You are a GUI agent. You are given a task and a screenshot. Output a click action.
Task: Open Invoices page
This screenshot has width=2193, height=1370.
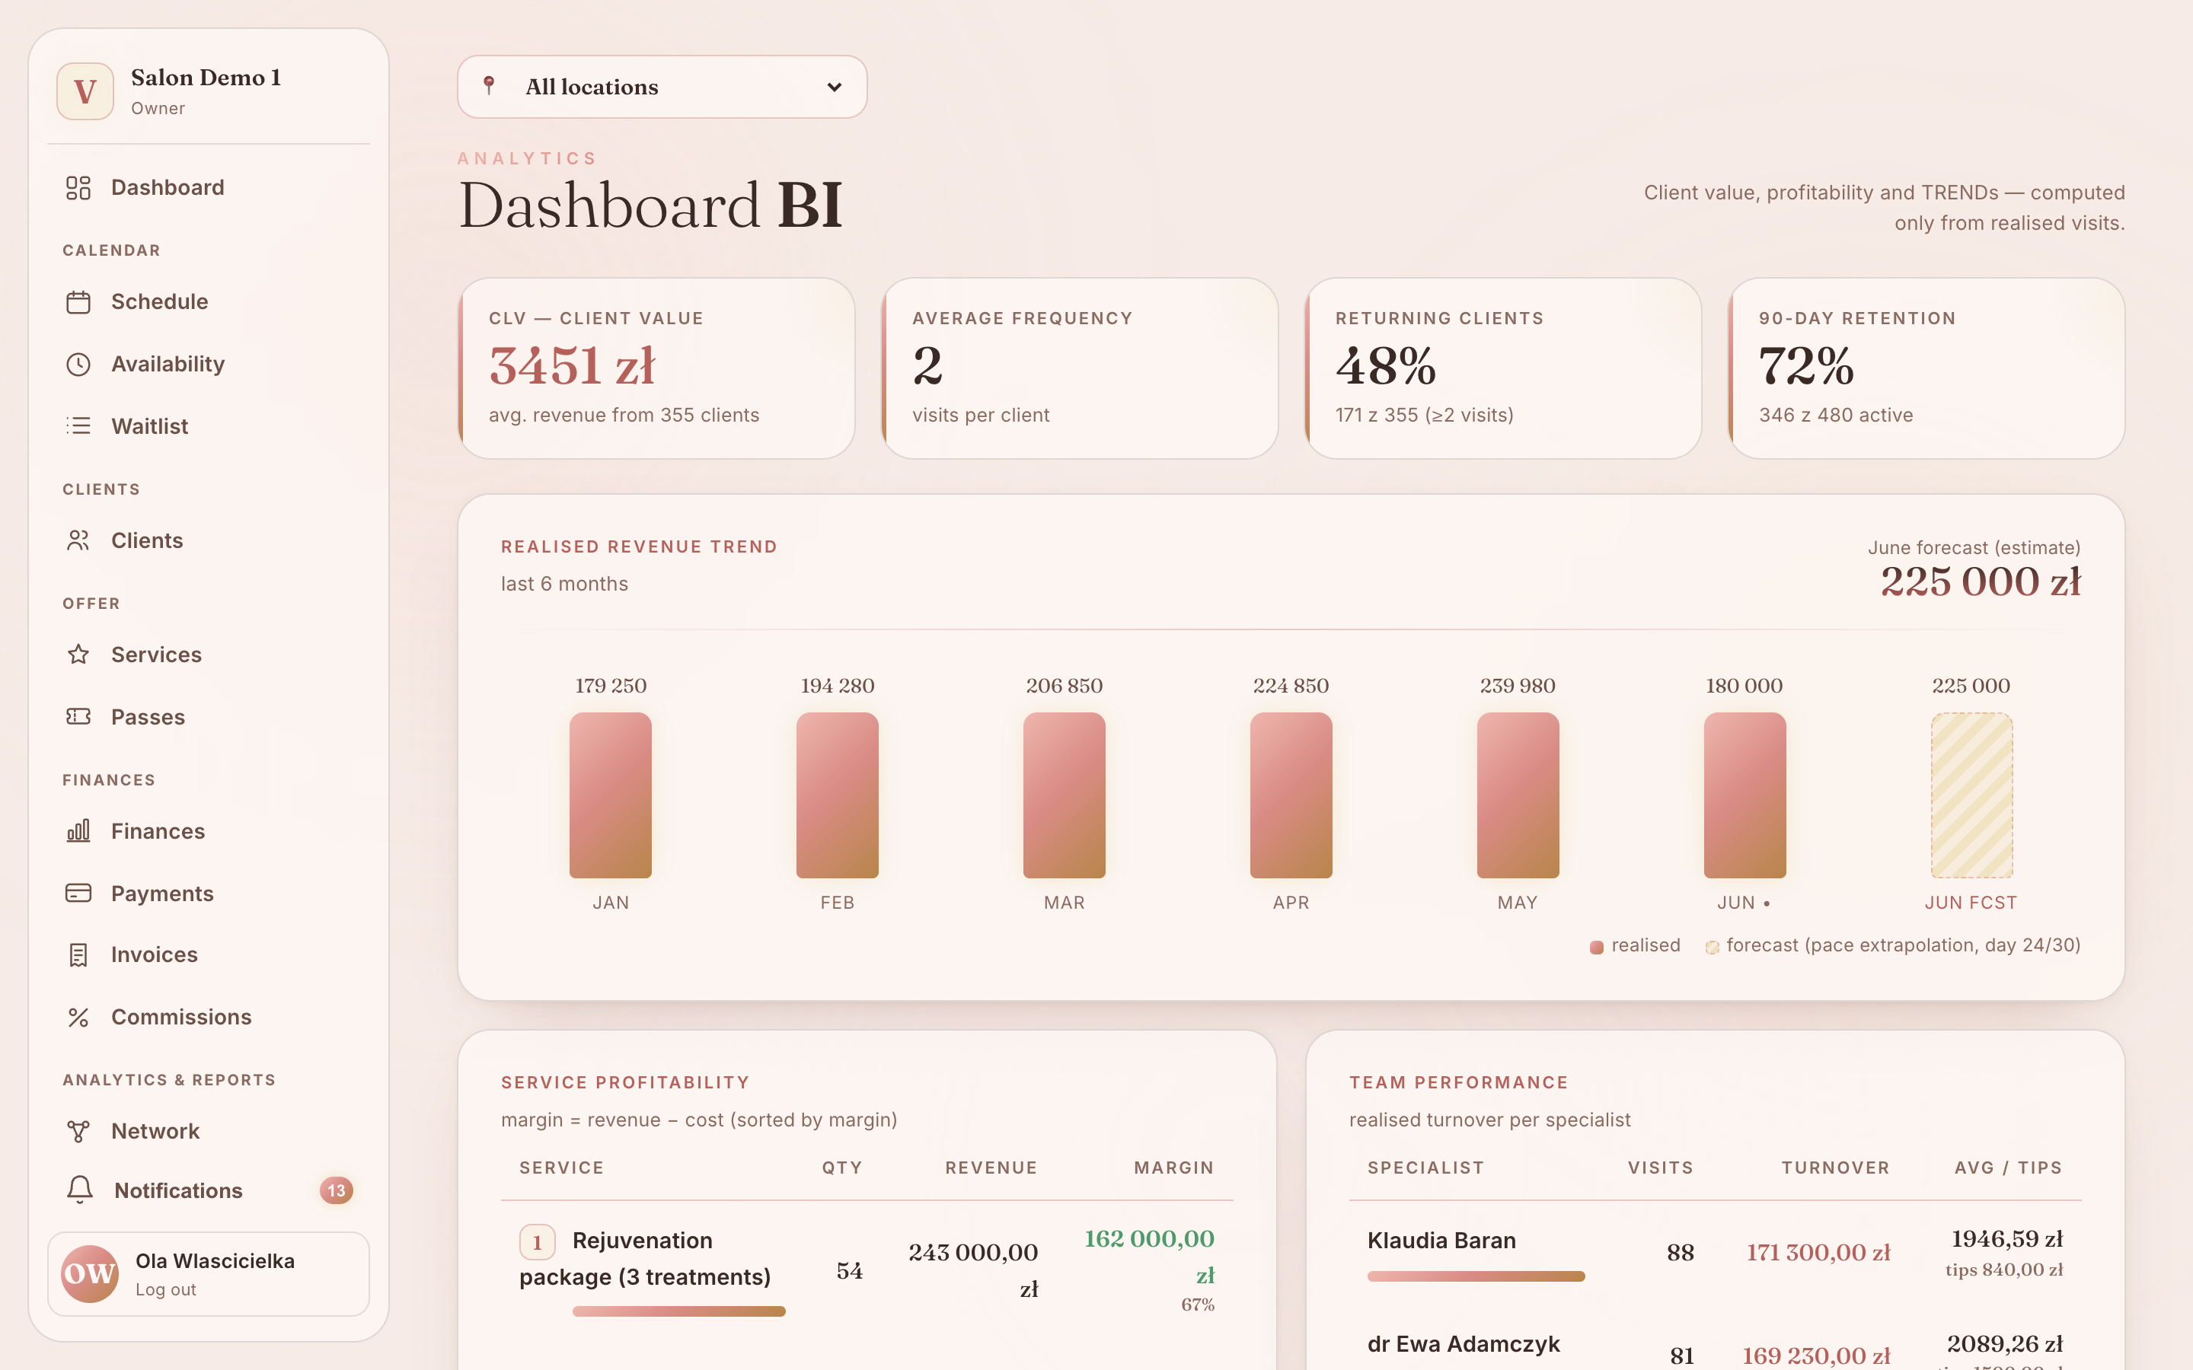click(209, 955)
